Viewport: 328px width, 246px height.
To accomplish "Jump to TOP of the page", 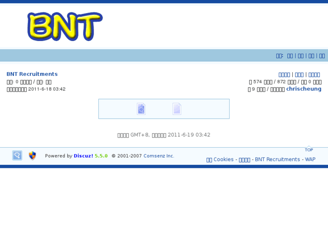I will coord(309,150).
